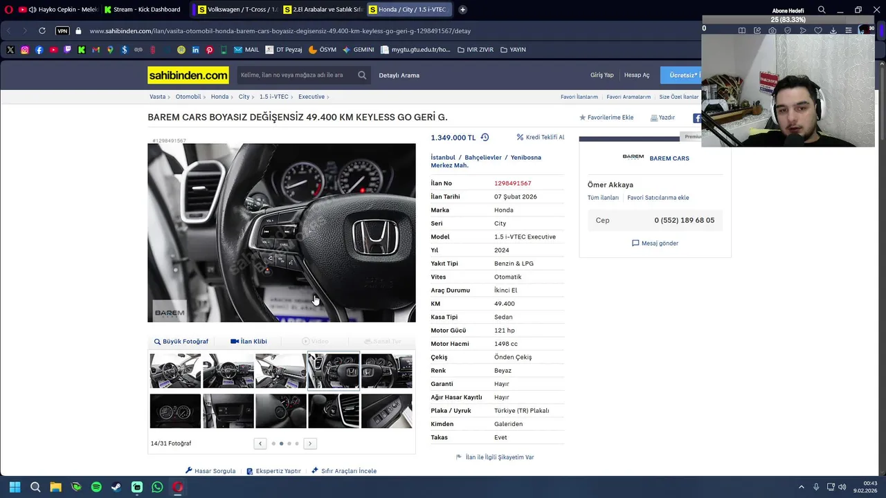
Task: Select the instrument cluster gauges thumbnail
Action: (x=175, y=411)
